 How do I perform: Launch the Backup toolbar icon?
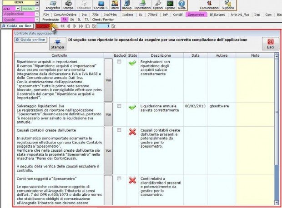pos(127,5)
